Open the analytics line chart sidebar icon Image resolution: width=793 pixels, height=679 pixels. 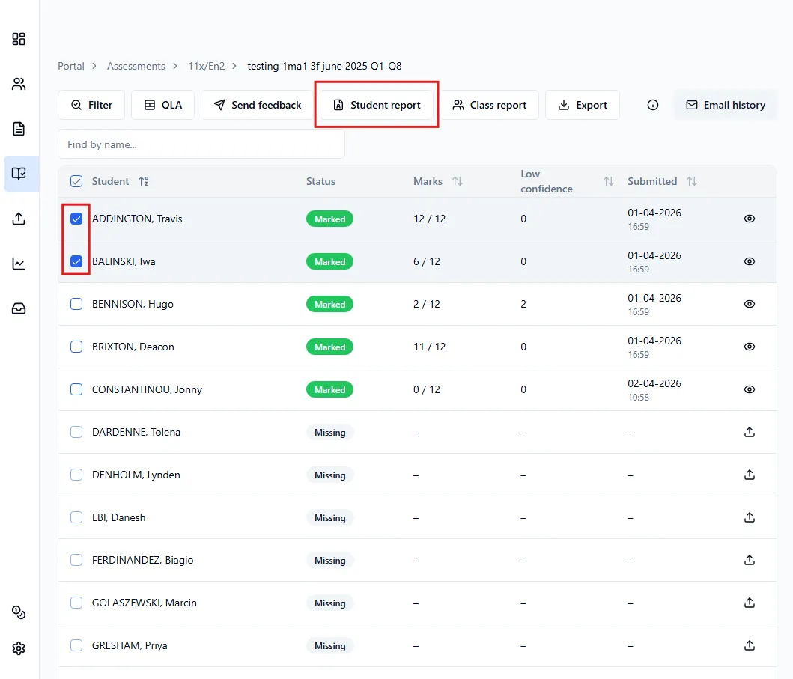coord(19,264)
